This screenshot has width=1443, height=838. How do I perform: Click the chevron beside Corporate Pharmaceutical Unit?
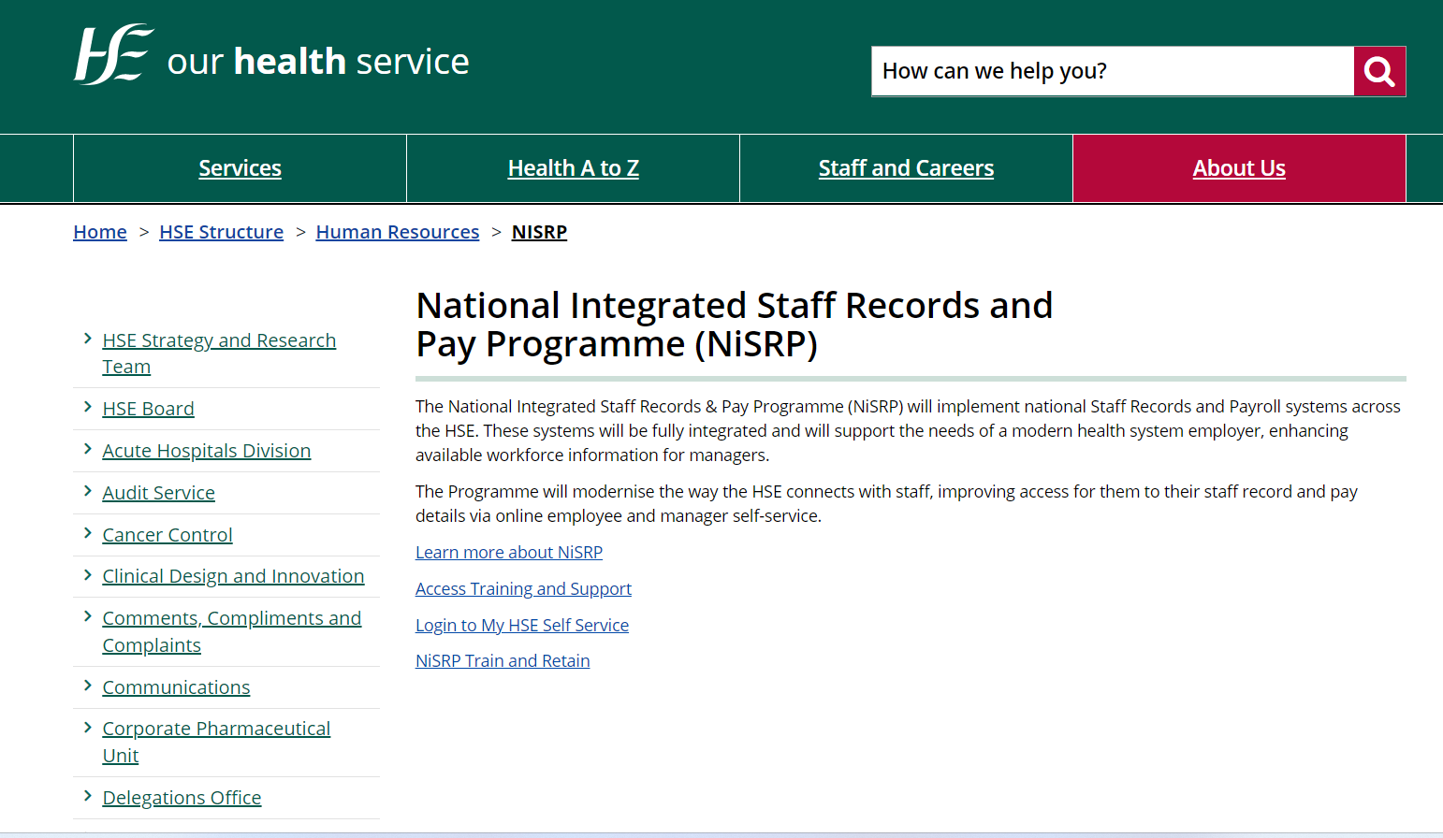pos(87,727)
